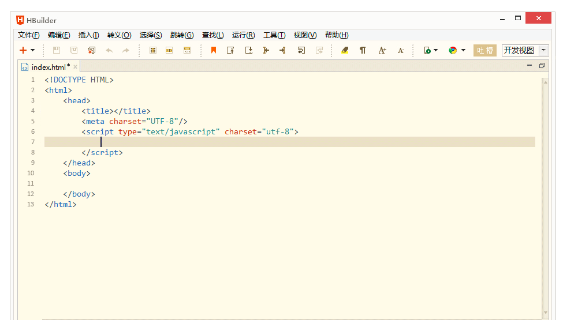Click the <head> opening tag on line 3
The image size is (563, 320).
click(x=77, y=100)
